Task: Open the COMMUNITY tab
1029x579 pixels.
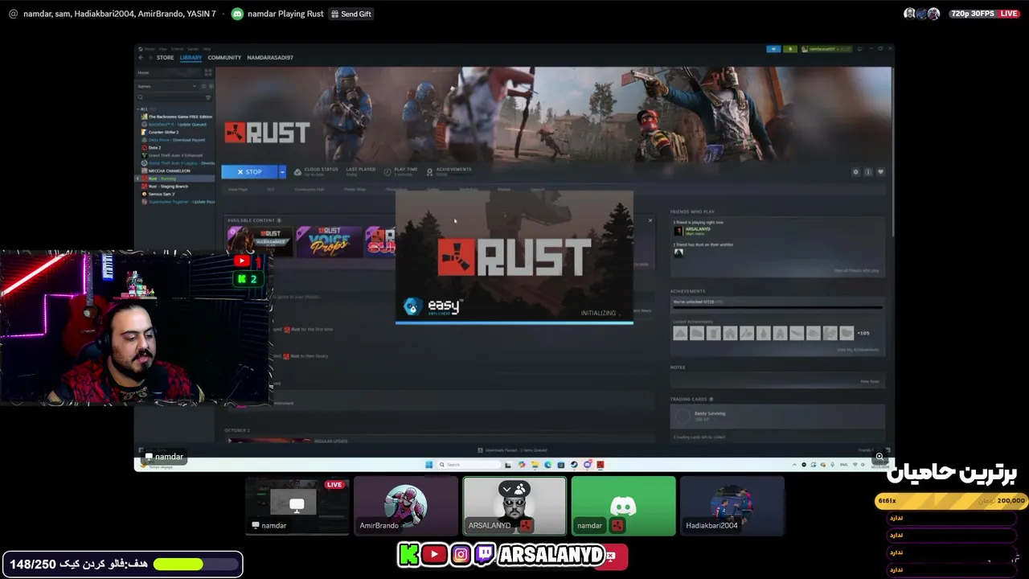Action: tap(224, 57)
